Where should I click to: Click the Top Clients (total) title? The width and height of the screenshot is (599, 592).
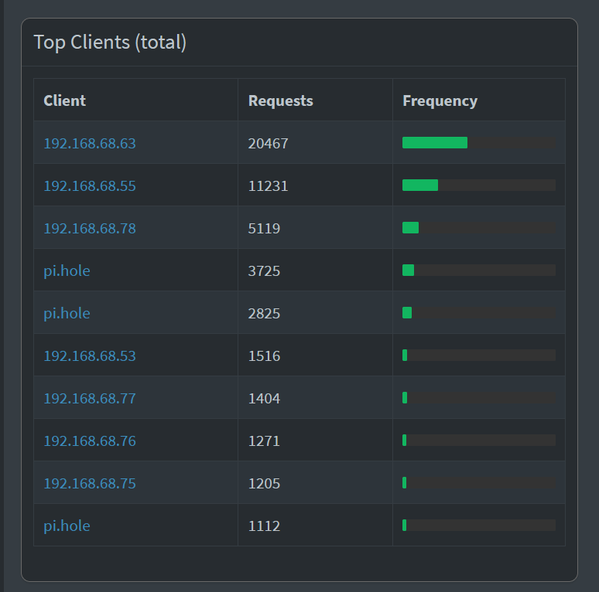[110, 42]
